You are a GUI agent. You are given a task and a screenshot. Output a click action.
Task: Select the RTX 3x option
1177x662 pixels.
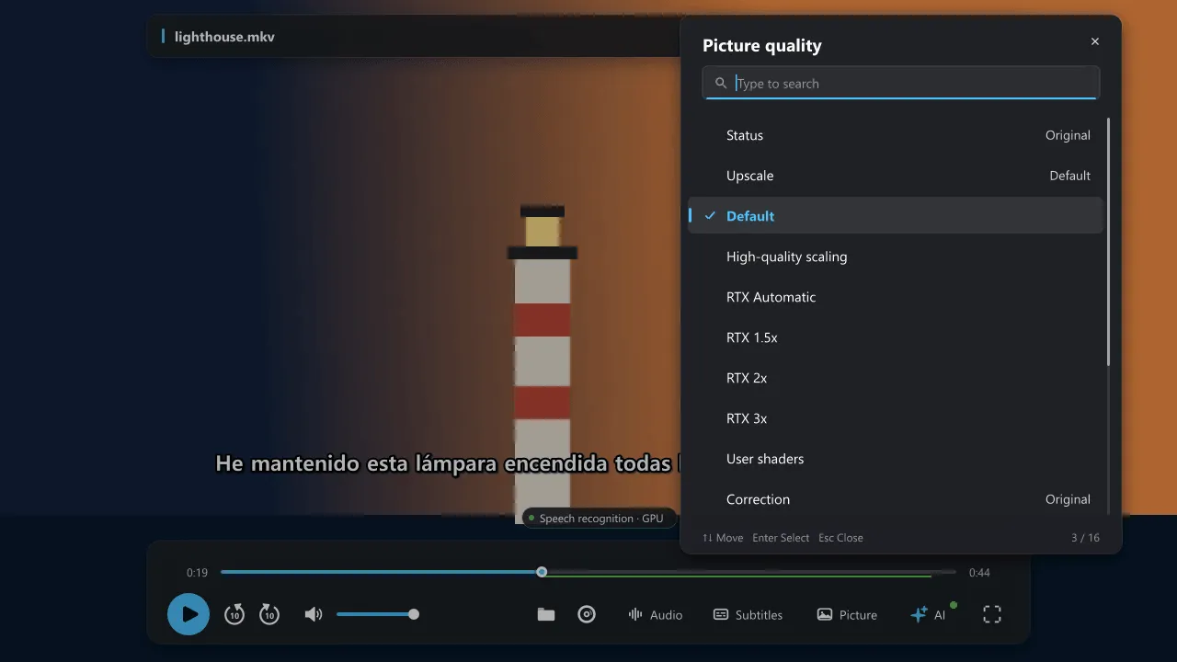896,418
